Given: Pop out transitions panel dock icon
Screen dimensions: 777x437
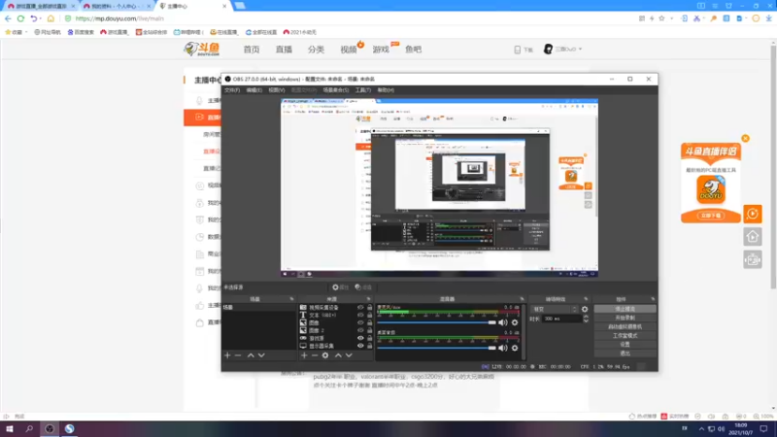Looking at the screenshot, I should coord(586,299).
